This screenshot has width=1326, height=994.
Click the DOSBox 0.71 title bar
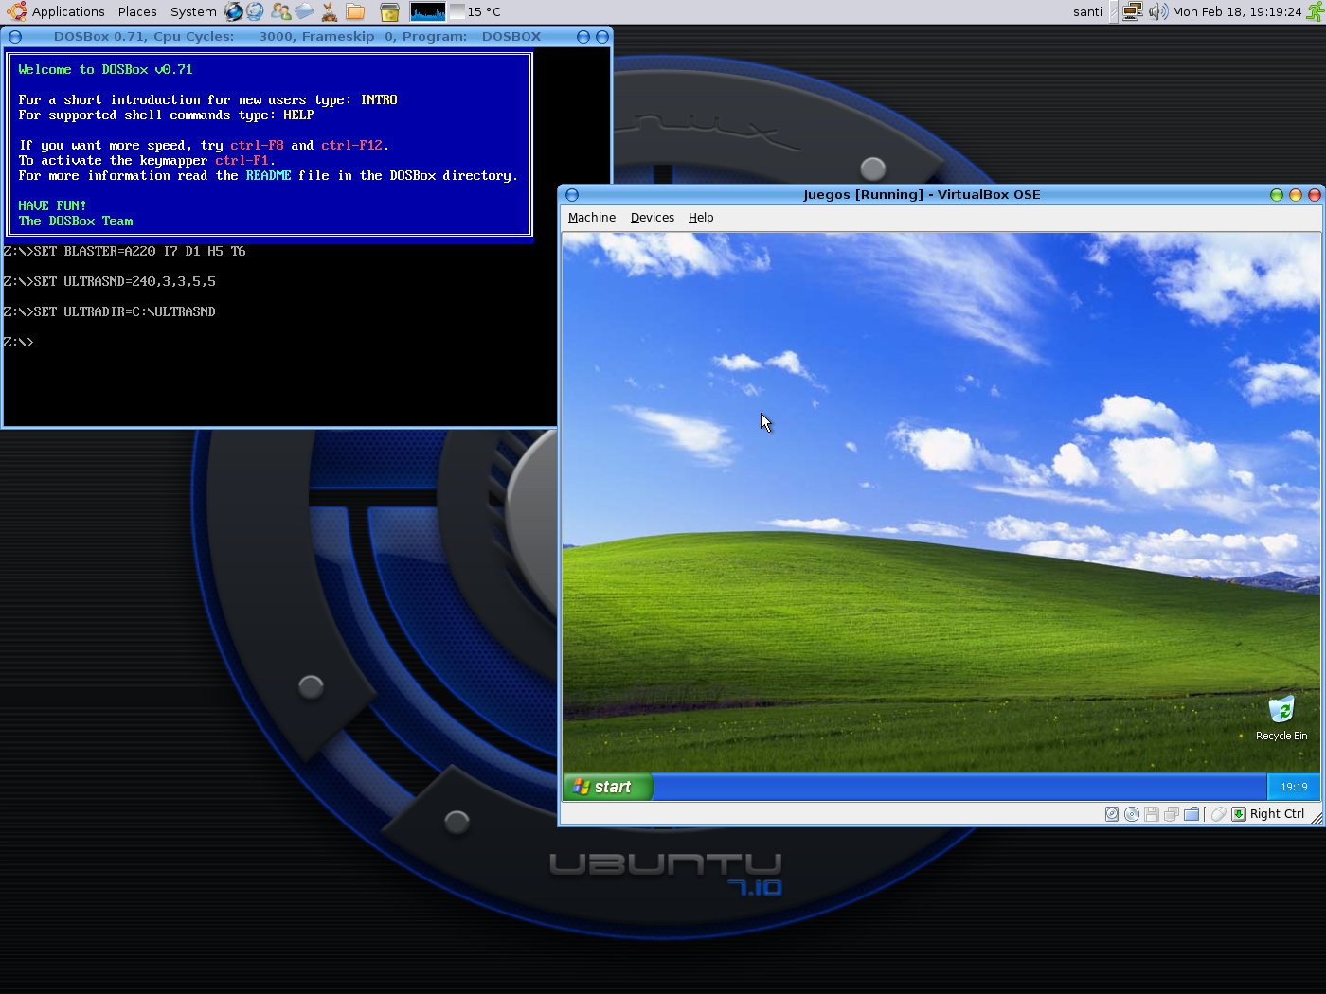297,36
